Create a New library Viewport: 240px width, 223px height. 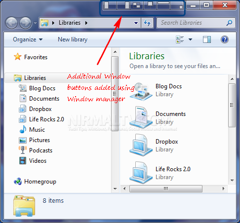(73, 39)
